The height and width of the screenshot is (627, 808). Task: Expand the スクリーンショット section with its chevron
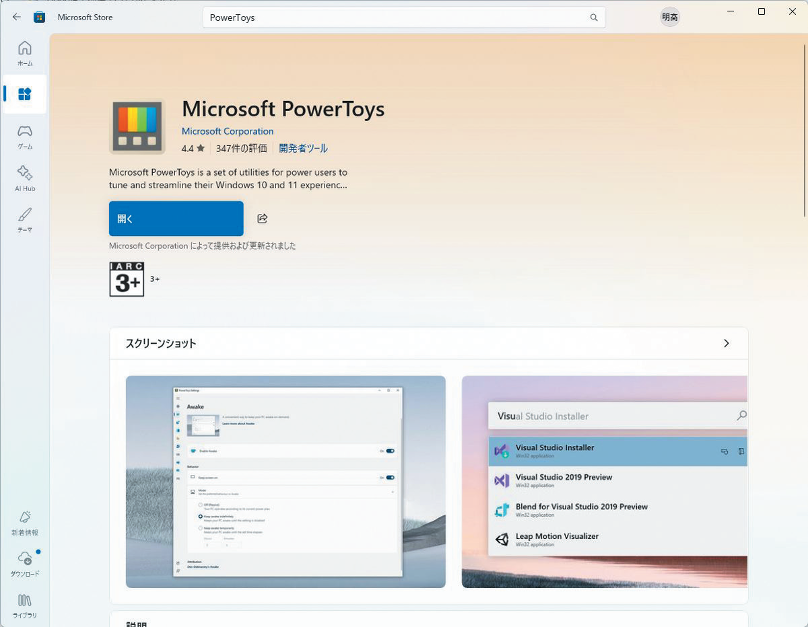pos(726,343)
